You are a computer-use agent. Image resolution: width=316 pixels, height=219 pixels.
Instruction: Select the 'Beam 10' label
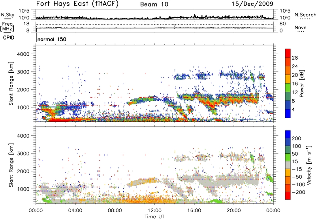coord(154,4)
